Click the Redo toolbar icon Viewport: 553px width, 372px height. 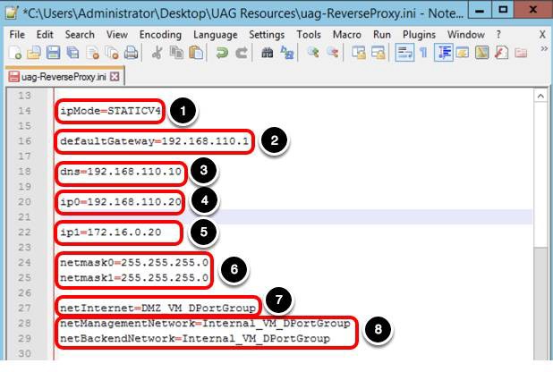coord(242,53)
